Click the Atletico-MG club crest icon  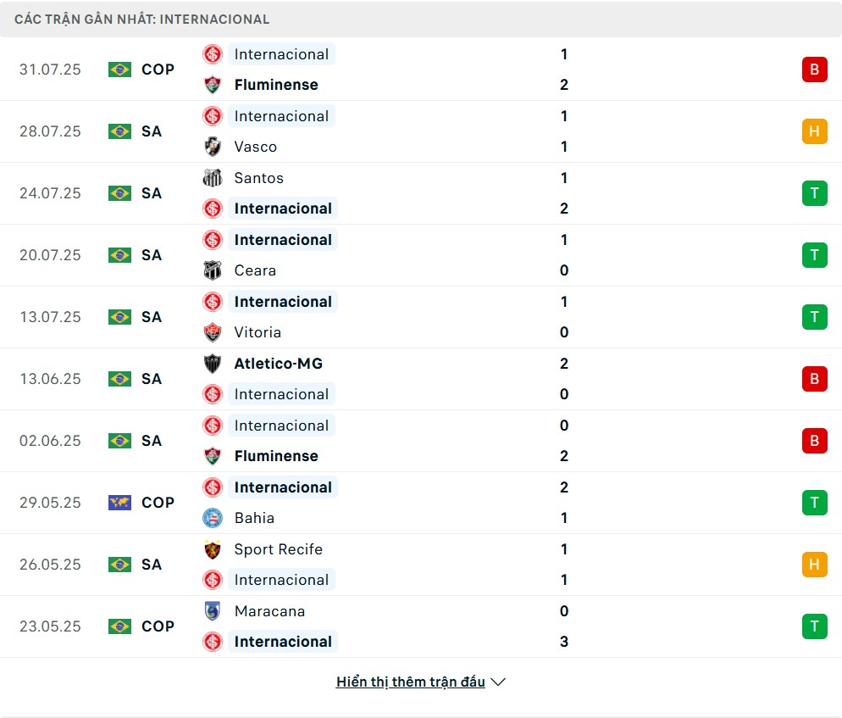click(x=212, y=364)
